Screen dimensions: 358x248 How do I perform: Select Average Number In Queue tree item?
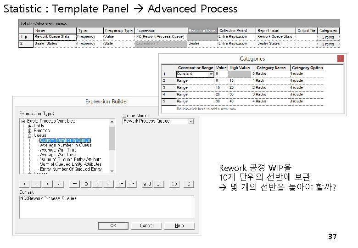(66, 145)
